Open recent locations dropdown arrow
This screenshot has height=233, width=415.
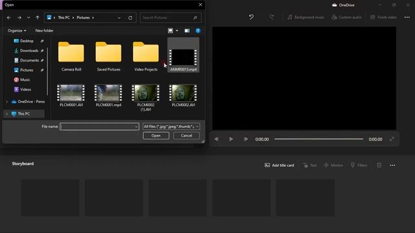[x=29, y=17]
